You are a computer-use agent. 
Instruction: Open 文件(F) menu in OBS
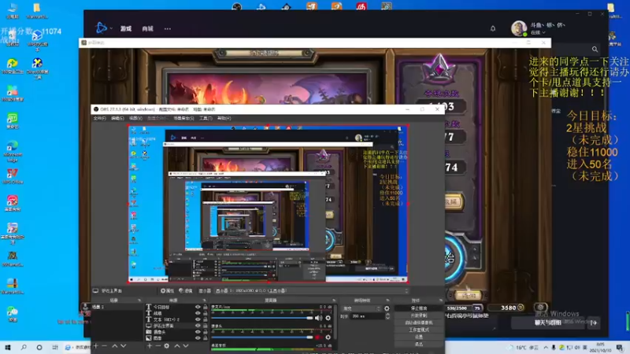100,119
